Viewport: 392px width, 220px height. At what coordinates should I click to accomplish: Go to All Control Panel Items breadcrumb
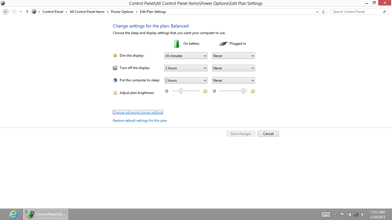coord(87,12)
